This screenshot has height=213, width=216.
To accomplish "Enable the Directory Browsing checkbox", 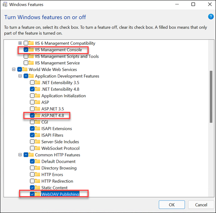I will pyautogui.click(x=32, y=168).
